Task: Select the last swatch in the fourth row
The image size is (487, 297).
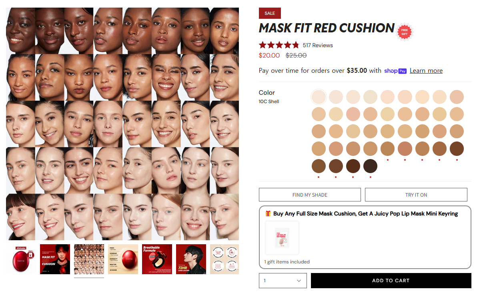Action: click(x=457, y=149)
